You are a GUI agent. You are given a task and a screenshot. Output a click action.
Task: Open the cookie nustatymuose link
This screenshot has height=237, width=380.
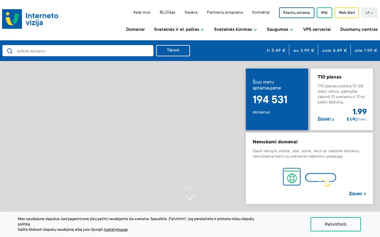pyautogui.click(x=116, y=230)
